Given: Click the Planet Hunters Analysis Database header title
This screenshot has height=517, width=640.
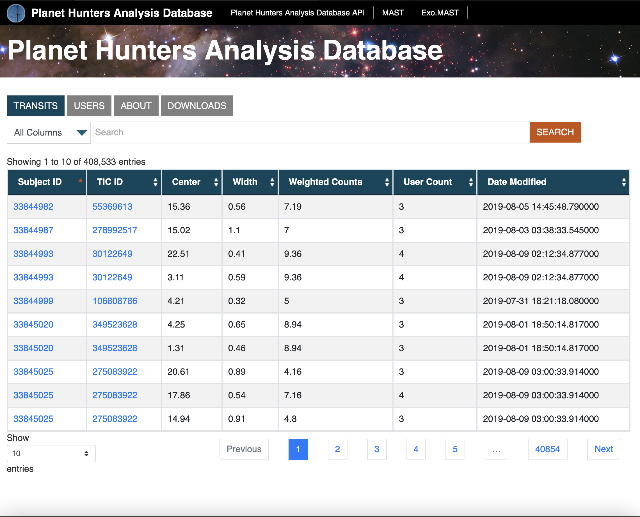Looking at the screenshot, I should pyautogui.click(x=122, y=13).
